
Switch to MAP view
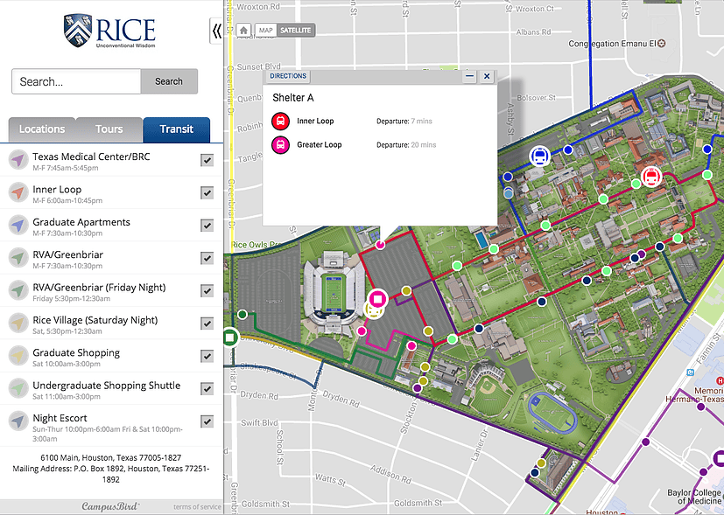[265, 31]
